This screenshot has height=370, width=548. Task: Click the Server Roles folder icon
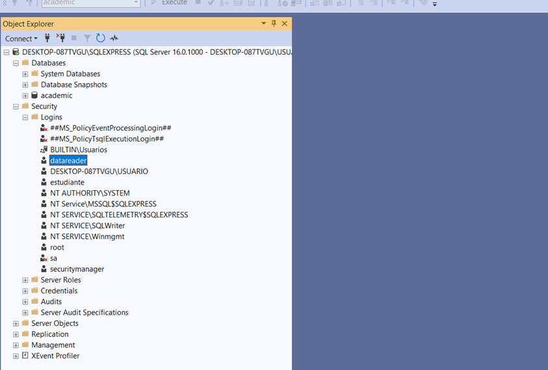click(x=34, y=279)
